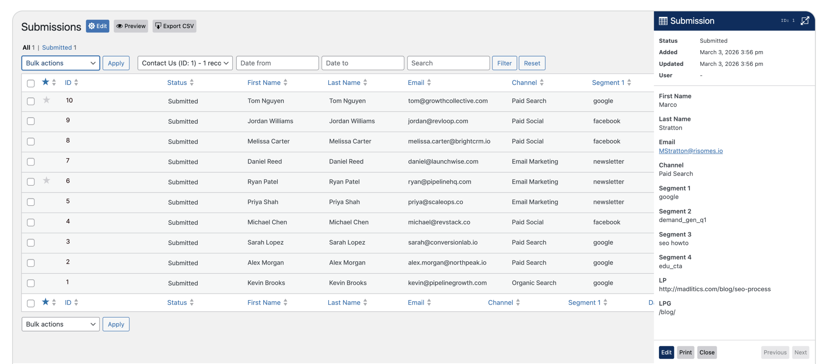Toggle star for submission ID 6
The height and width of the screenshot is (364, 828).
46,180
